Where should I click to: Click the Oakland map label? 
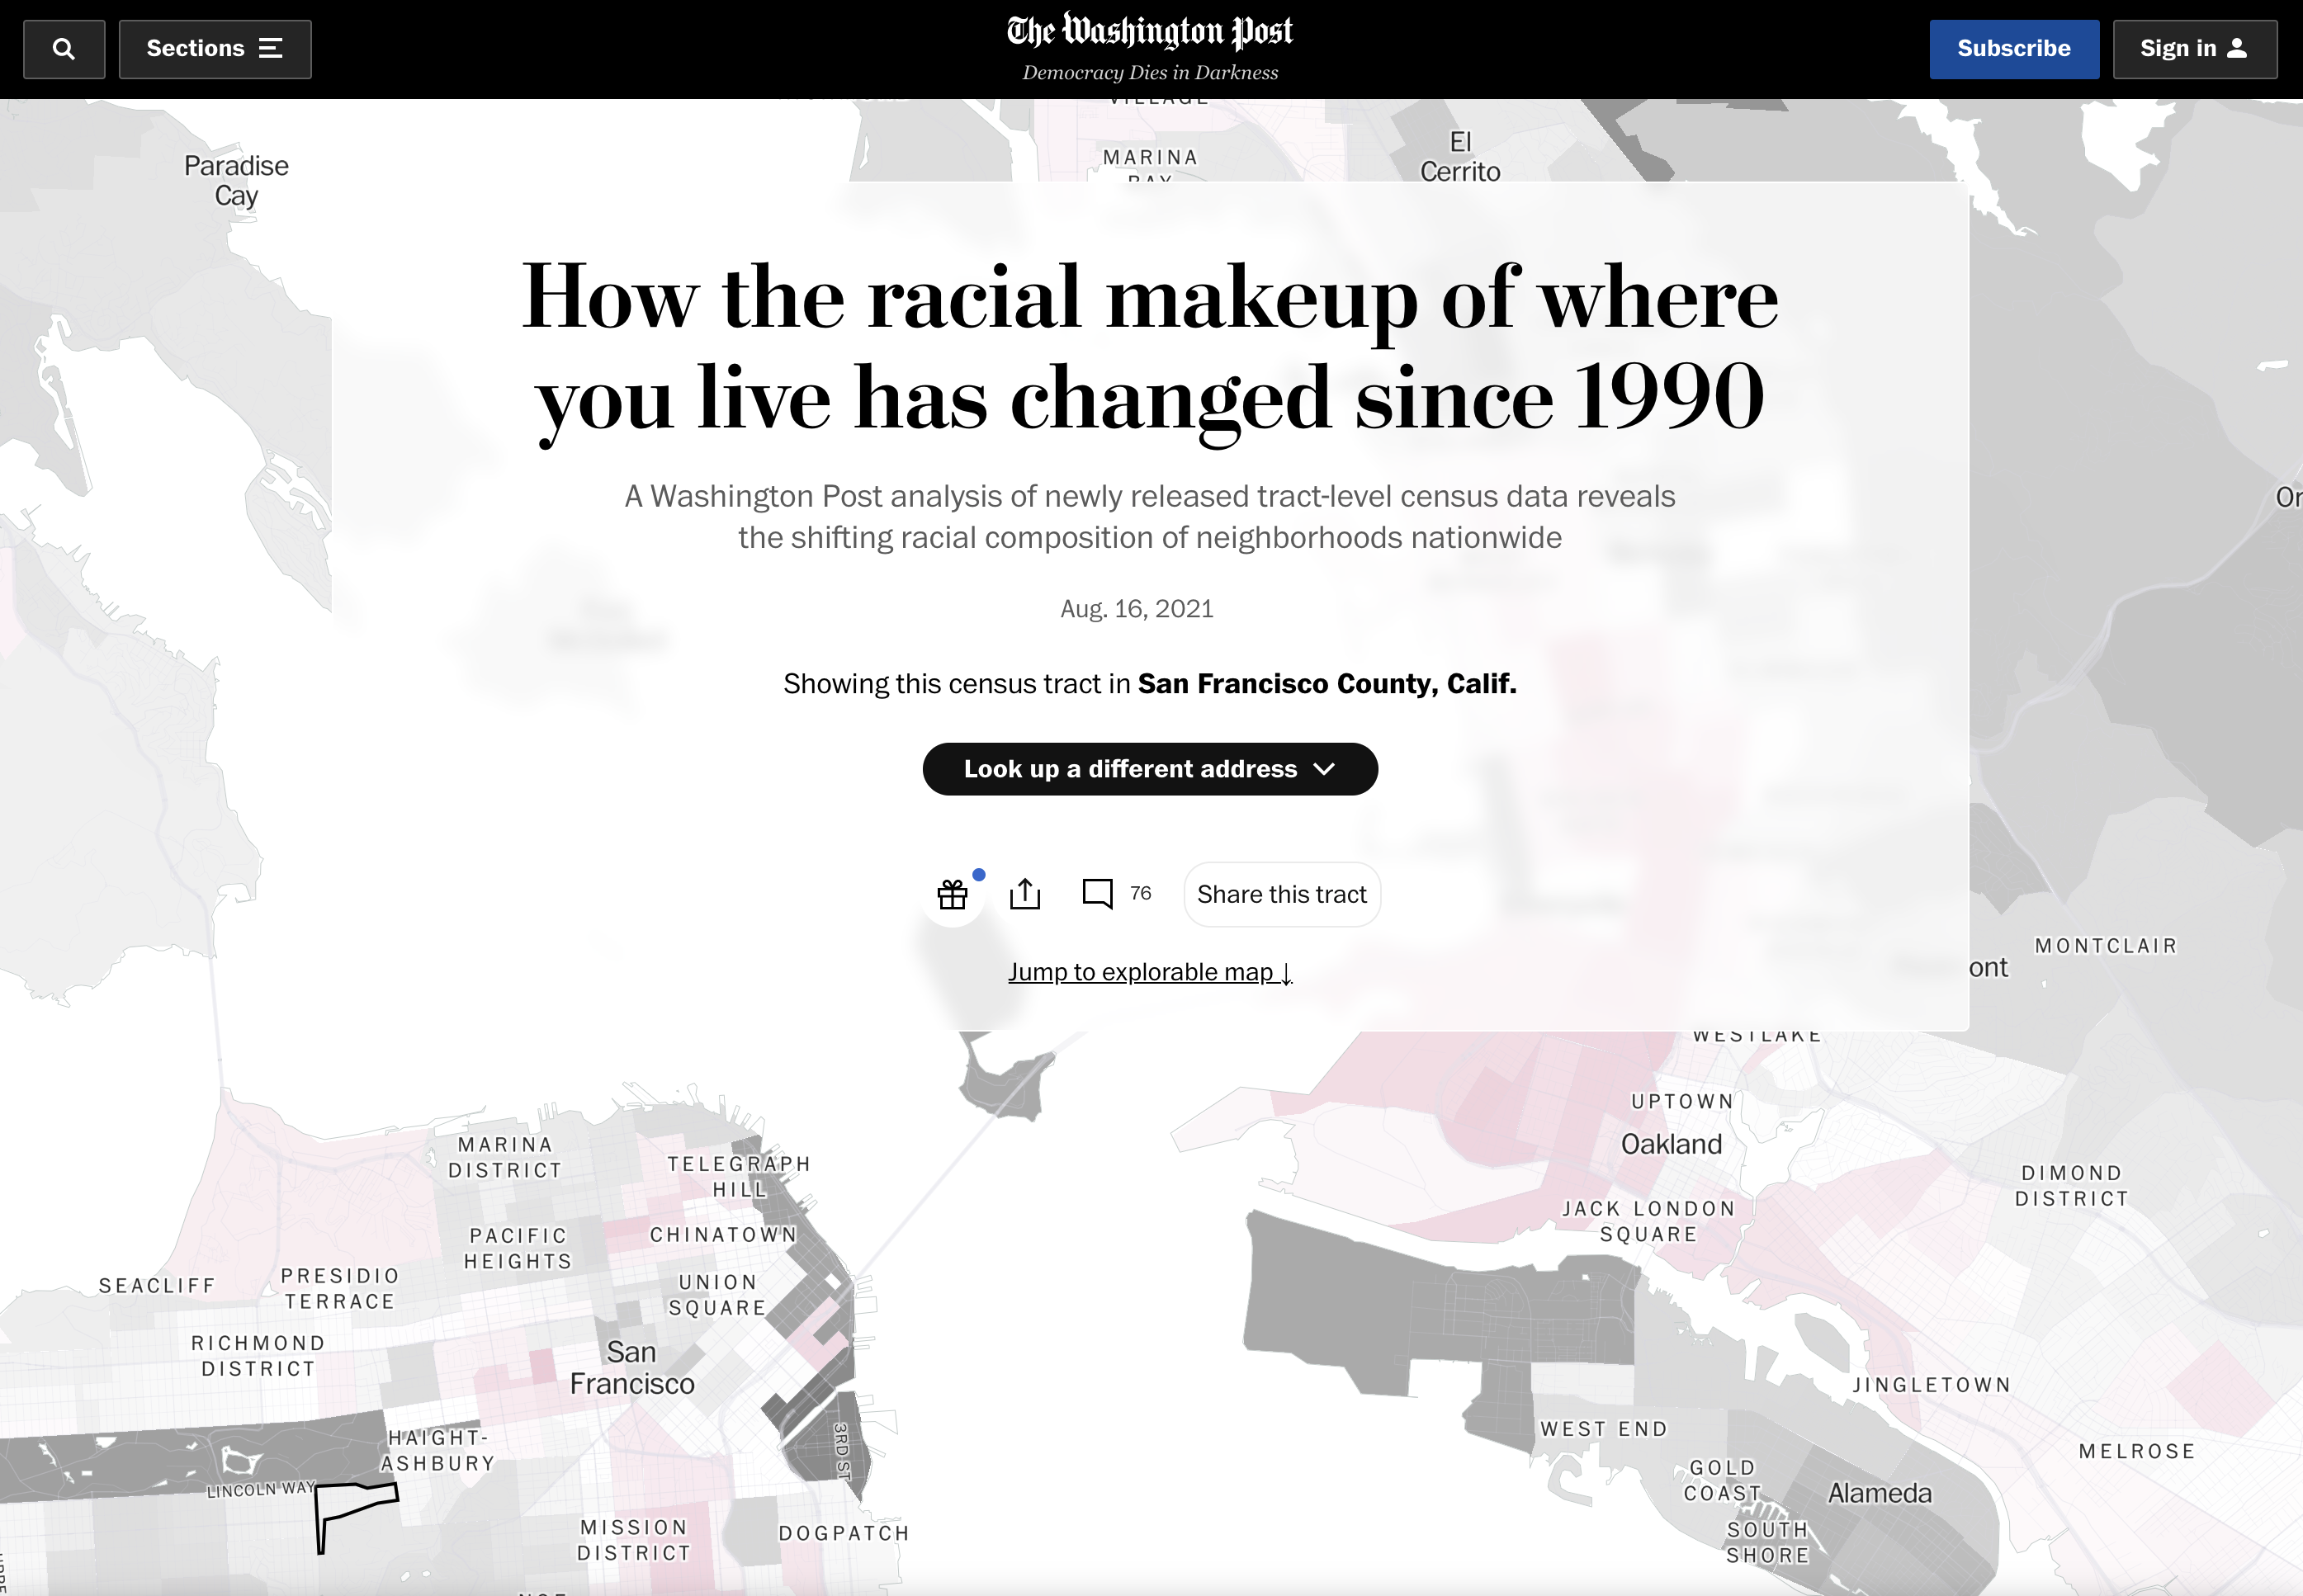tap(1671, 1145)
